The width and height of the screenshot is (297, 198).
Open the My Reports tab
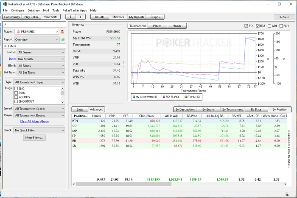pyautogui.click(x=137, y=17)
